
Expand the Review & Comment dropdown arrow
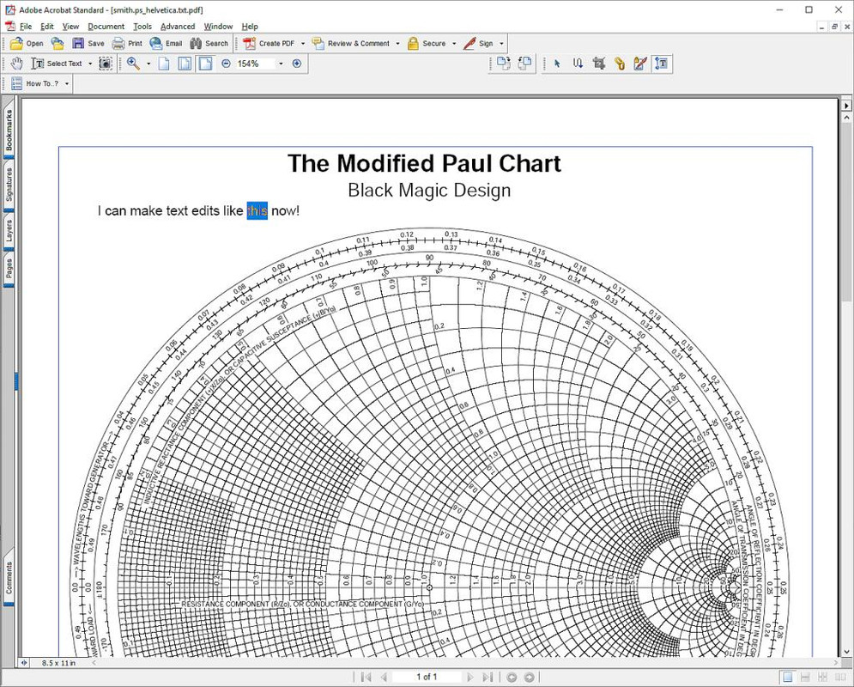coord(397,44)
